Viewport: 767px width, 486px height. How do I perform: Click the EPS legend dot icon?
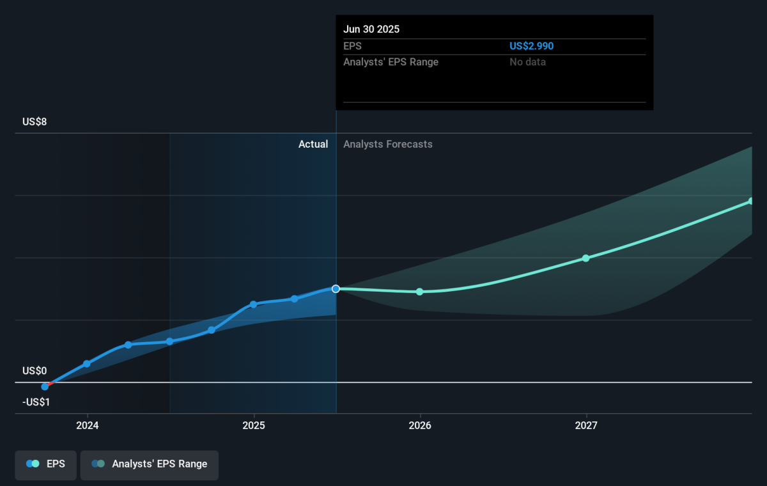point(33,464)
